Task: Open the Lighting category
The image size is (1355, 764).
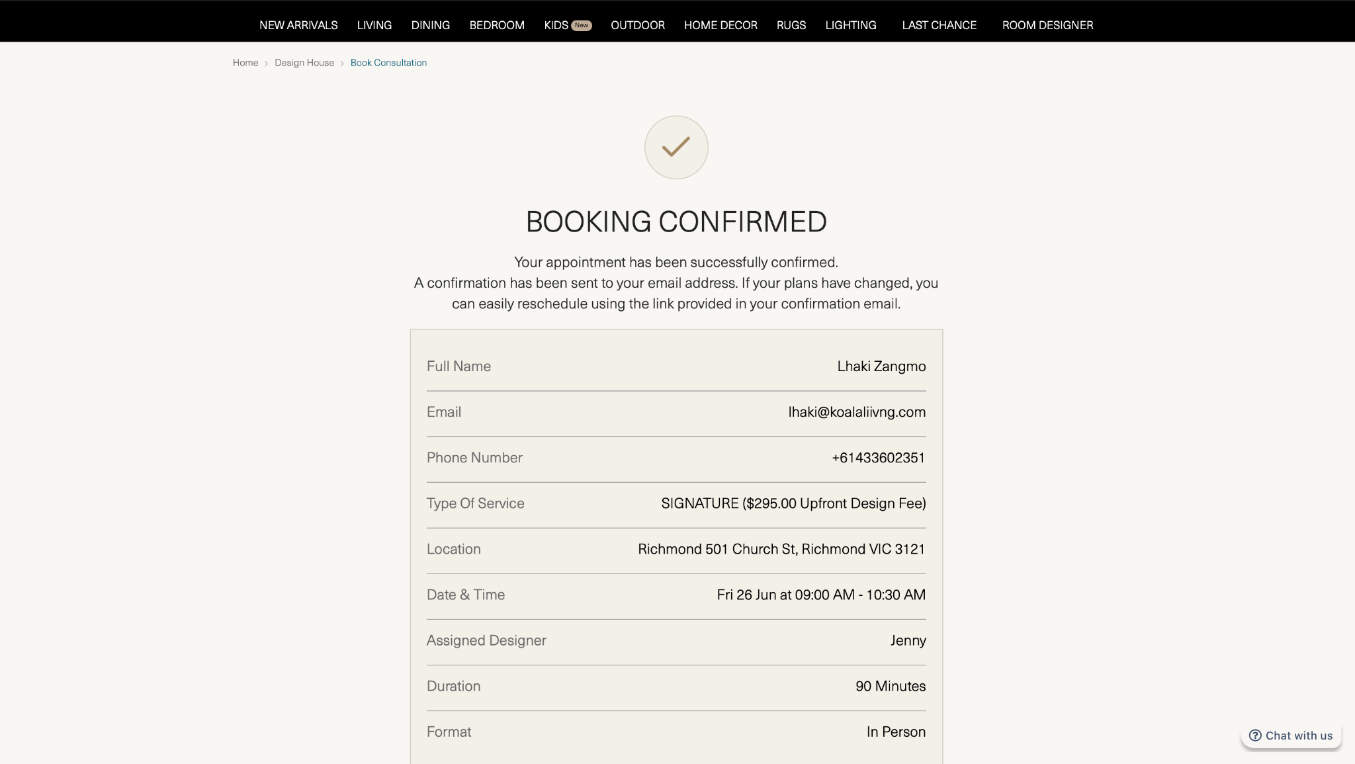Action: (851, 25)
